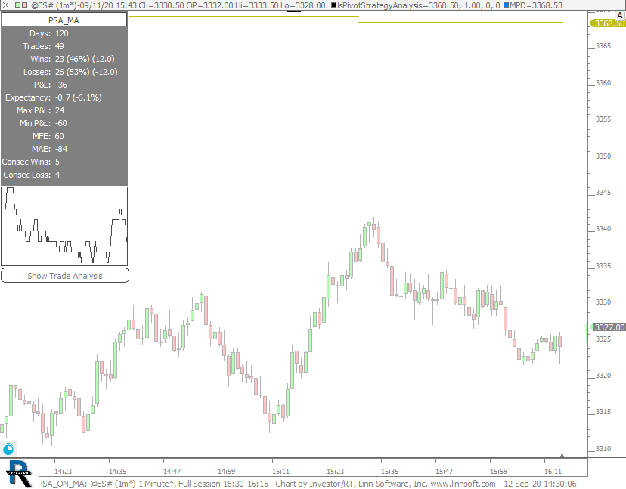The height and width of the screenshot is (489, 626).
Task: Click the 3345 price axis label
Action: point(603,193)
